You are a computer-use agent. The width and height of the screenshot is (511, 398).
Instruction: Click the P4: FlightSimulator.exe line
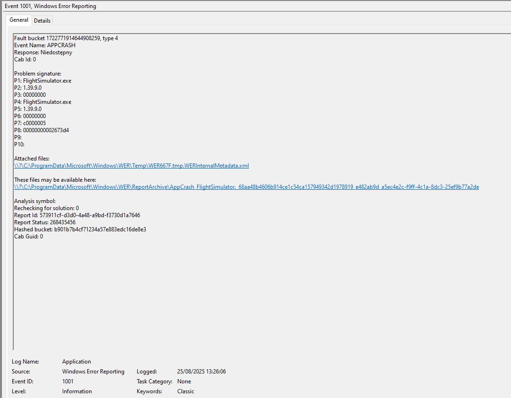(x=42, y=102)
